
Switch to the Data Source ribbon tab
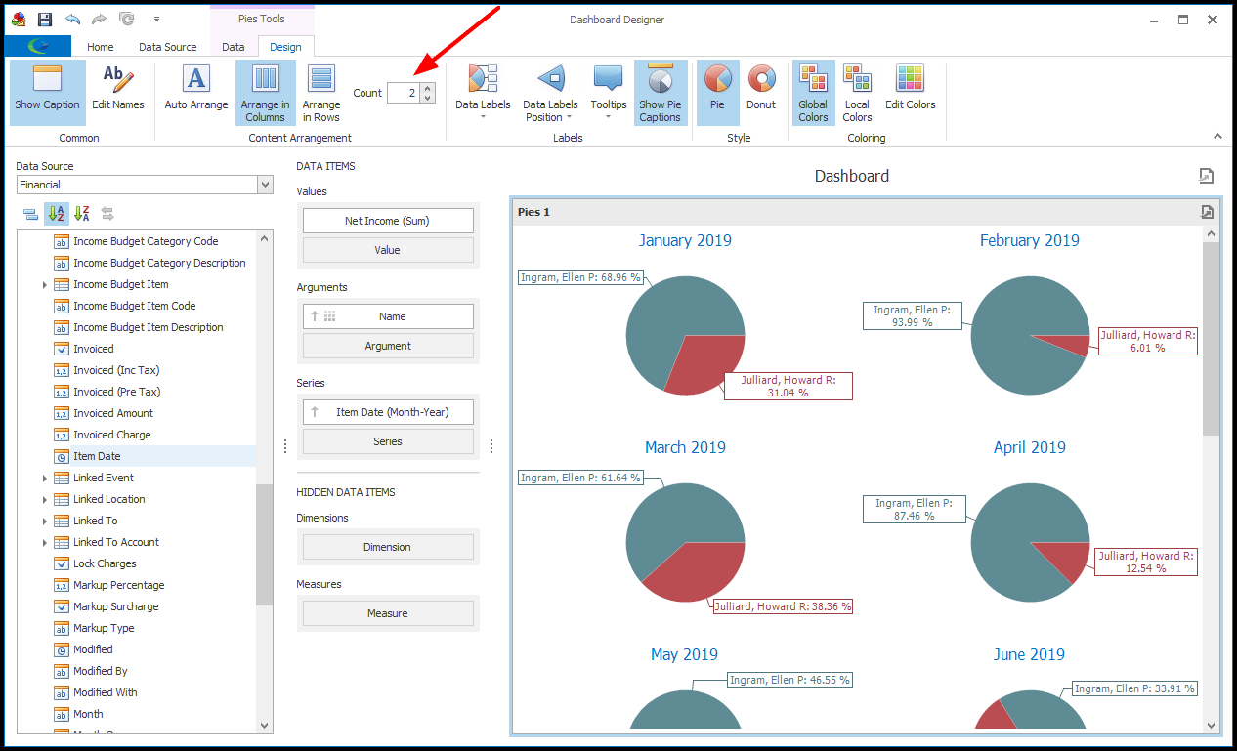click(x=168, y=47)
